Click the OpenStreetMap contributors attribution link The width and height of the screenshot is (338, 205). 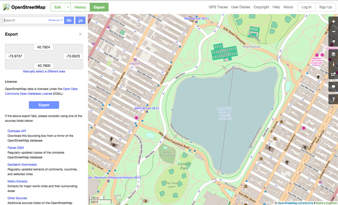click(x=295, y=203)
